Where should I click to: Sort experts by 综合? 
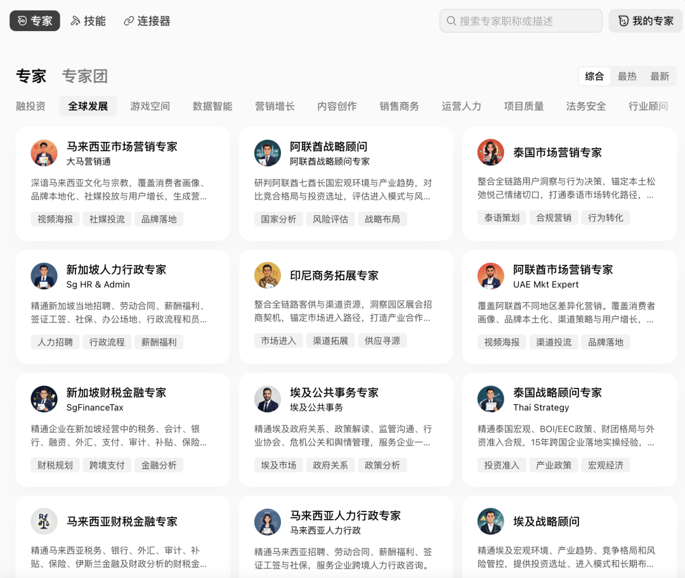point(594,77)
